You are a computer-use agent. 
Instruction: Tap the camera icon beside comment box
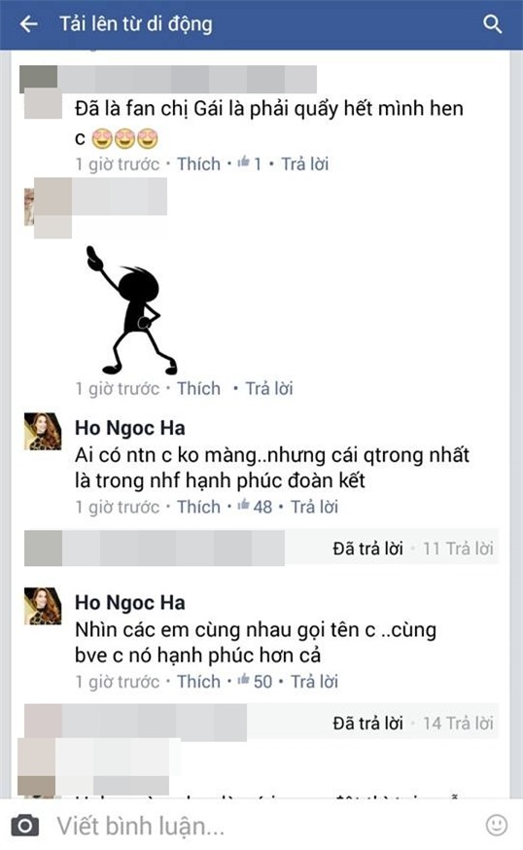24,826
